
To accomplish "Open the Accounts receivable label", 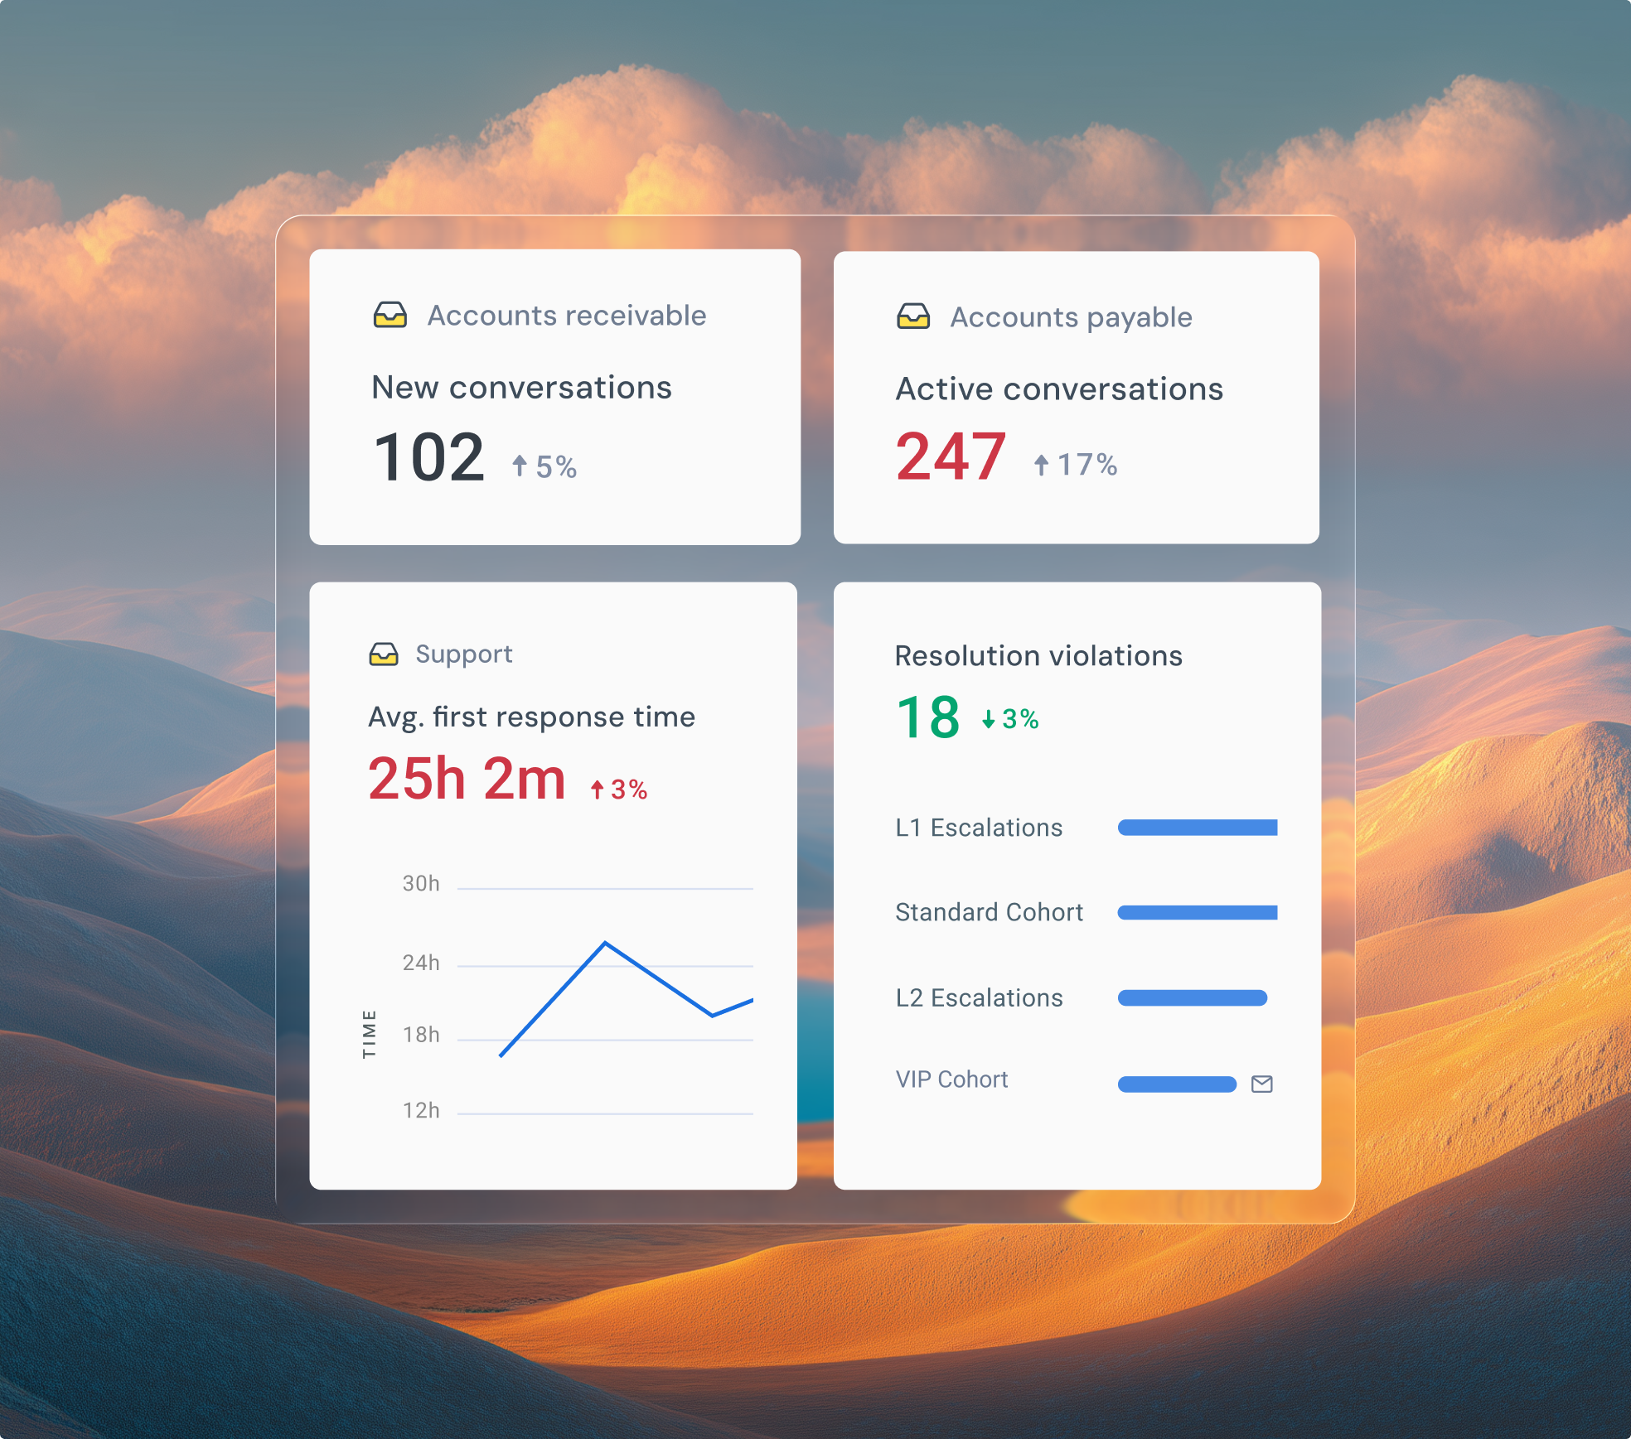I will point(567,316).
